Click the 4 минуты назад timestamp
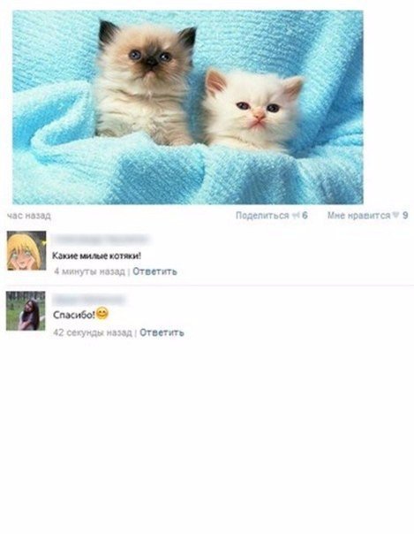 tap(89, 271)
